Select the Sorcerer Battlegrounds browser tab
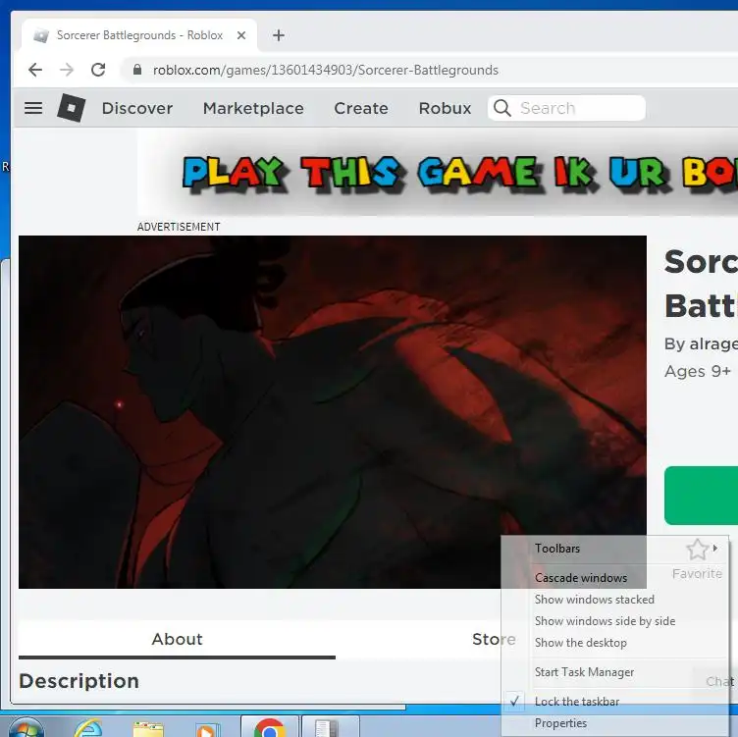The image size is (738, 737). coord(139,35)
